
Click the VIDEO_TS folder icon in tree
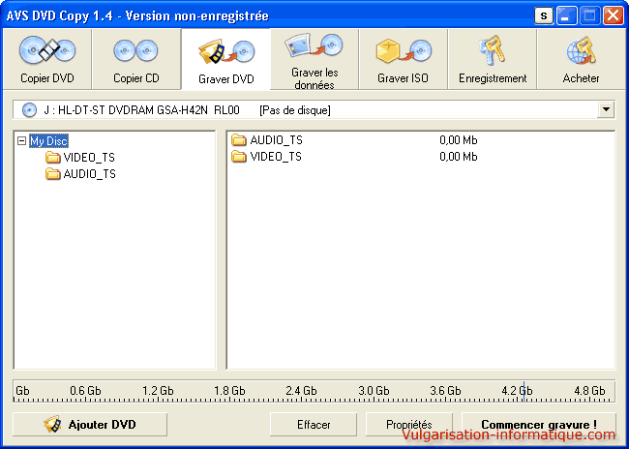52,158
